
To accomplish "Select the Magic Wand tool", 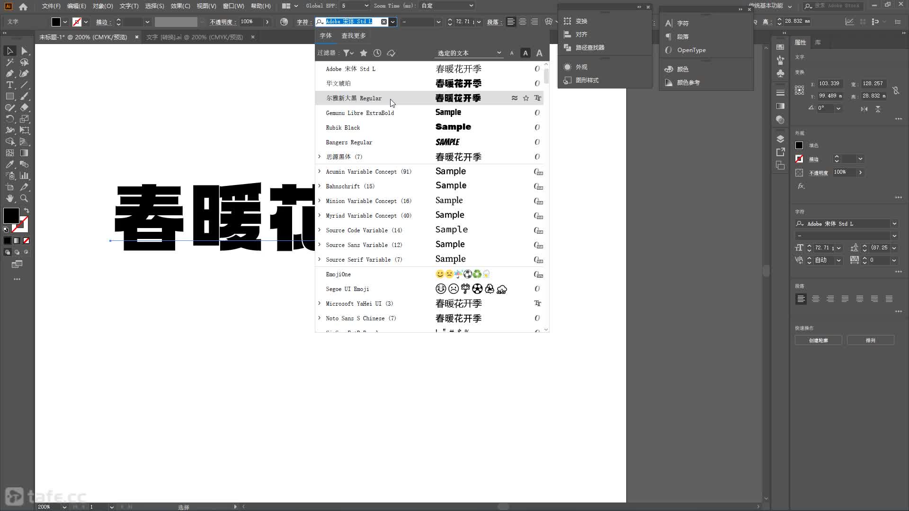I will [10, 62].
